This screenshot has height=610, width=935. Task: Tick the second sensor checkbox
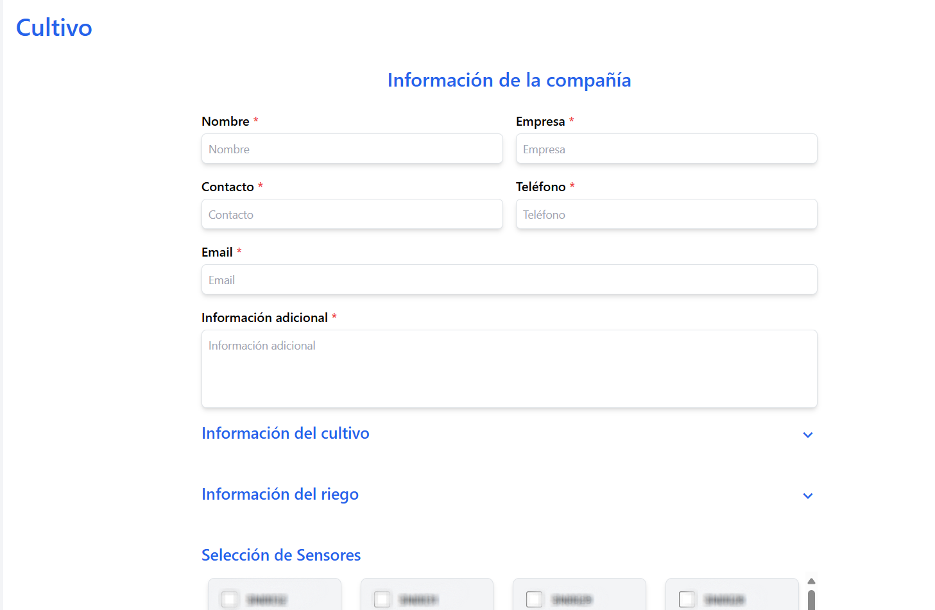(382, 599)
